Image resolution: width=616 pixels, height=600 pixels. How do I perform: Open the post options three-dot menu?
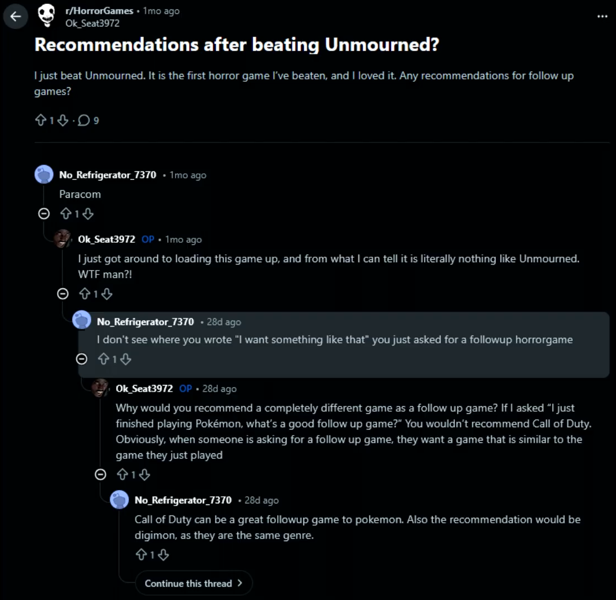pyautogui.click(x=602, y=17)
